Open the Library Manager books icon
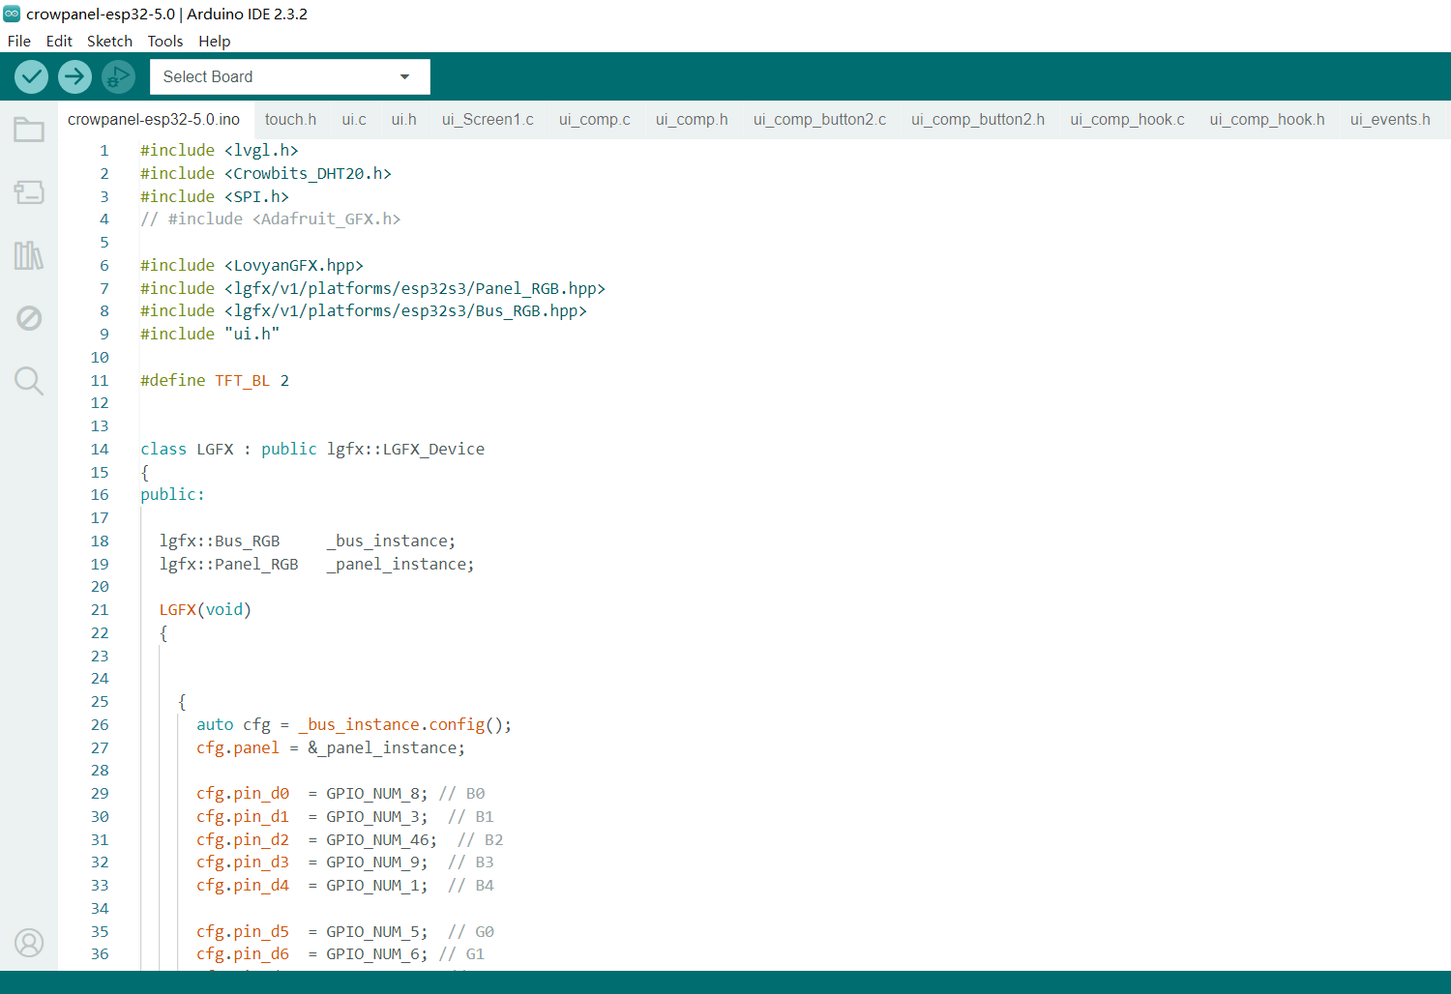Image resolution: width=1451 pixels, height=994 pixels. click(29, 255)
